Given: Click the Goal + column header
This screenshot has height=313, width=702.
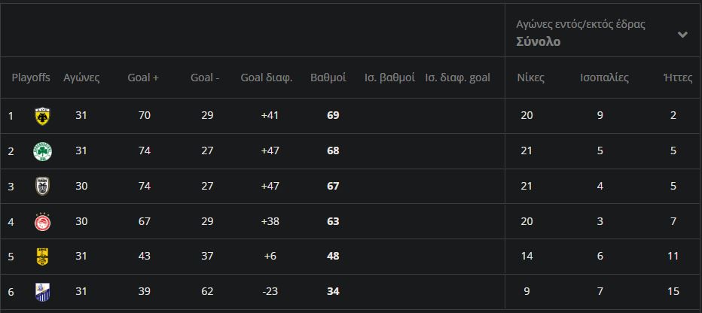Looking at the screenshot, I should [x=143, y=77].
